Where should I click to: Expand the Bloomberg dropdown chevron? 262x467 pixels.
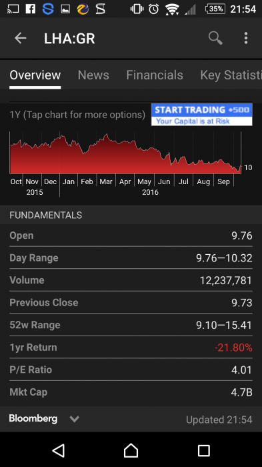(x=75, y=419)
